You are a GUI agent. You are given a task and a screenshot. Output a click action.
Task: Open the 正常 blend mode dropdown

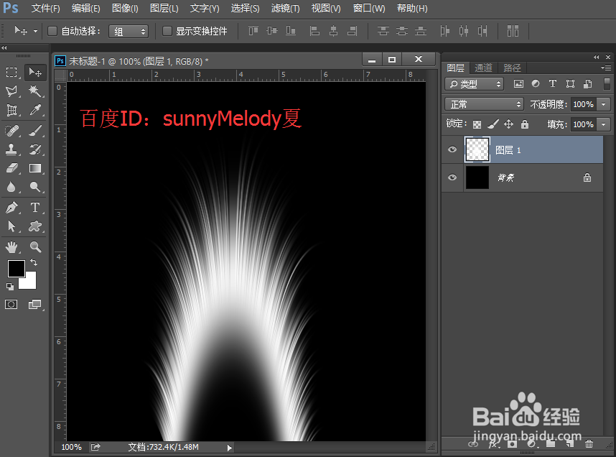point(484,104)
